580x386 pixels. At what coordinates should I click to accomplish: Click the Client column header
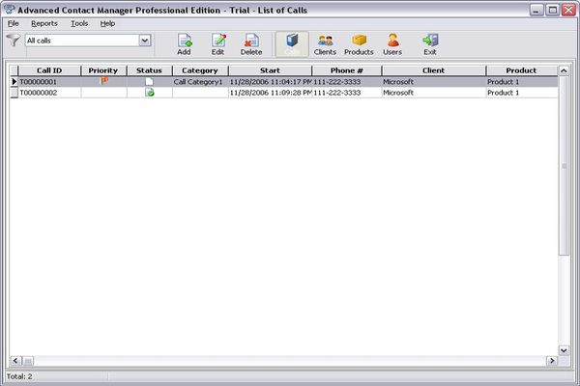click(x=433, y=70)
